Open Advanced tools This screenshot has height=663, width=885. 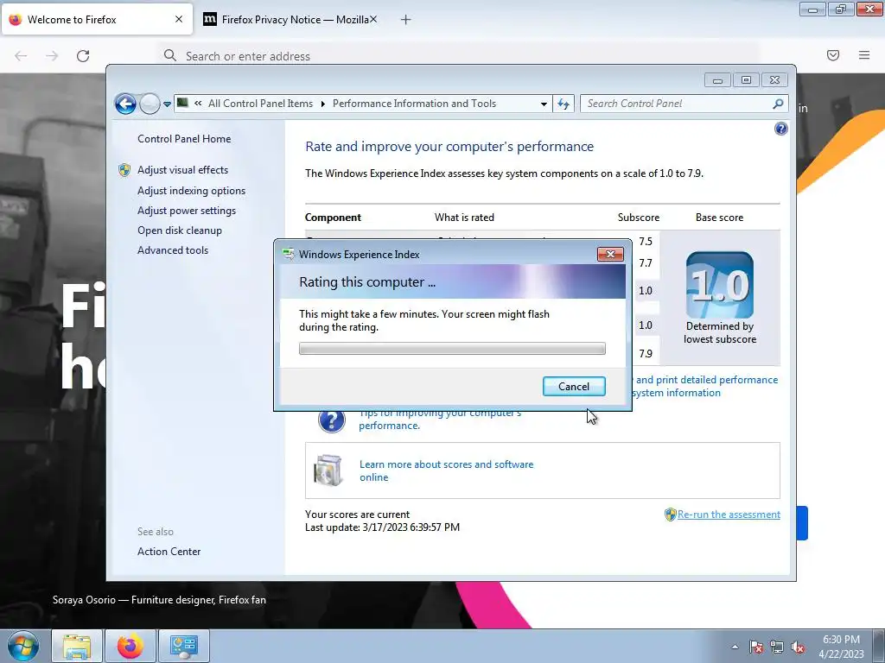[x=173, y=249]
